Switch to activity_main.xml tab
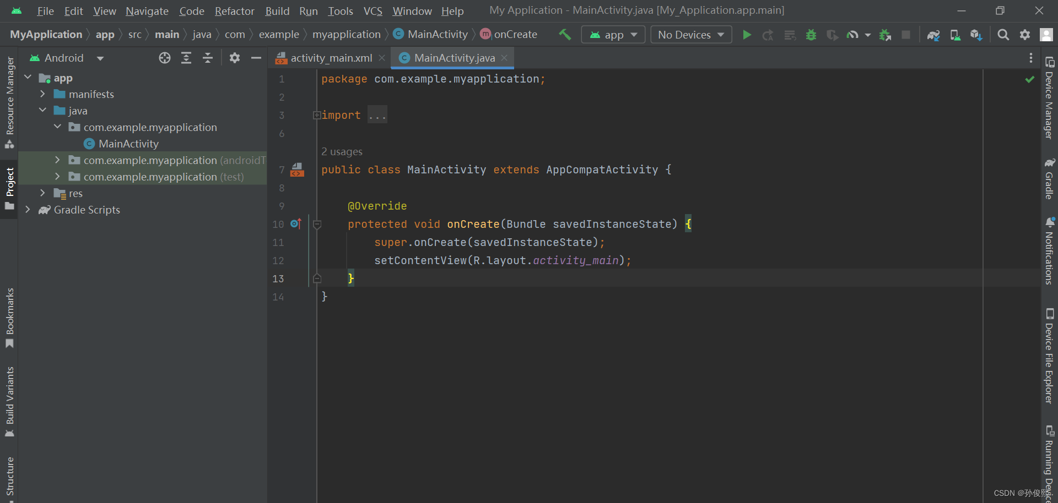Screen dimensions: 1058x503 pyautogui.click(x=331, y=58)
